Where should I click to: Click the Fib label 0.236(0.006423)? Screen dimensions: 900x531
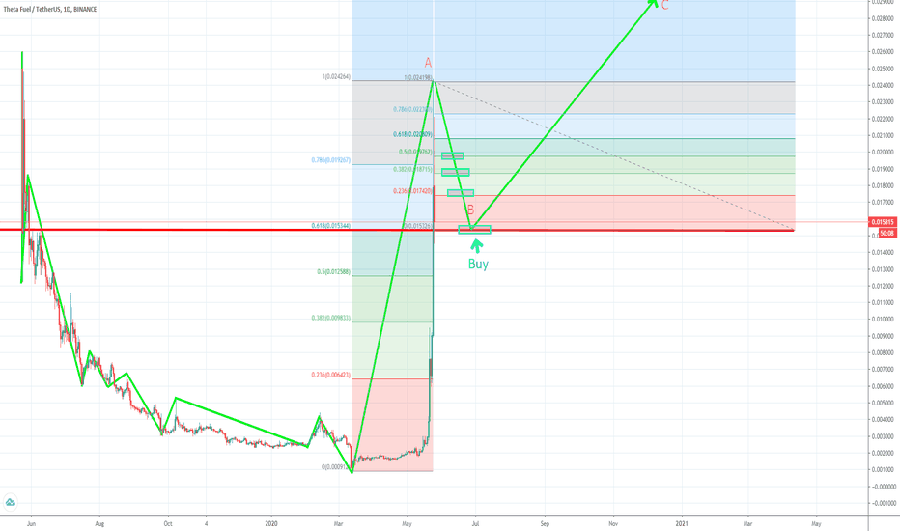click(x=331, y=375)
